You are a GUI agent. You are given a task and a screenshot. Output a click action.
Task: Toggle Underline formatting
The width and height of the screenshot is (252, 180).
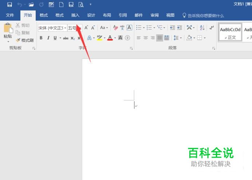[55, 38]
